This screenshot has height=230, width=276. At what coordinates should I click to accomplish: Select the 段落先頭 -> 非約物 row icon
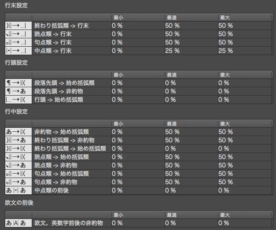coord(18,91)
